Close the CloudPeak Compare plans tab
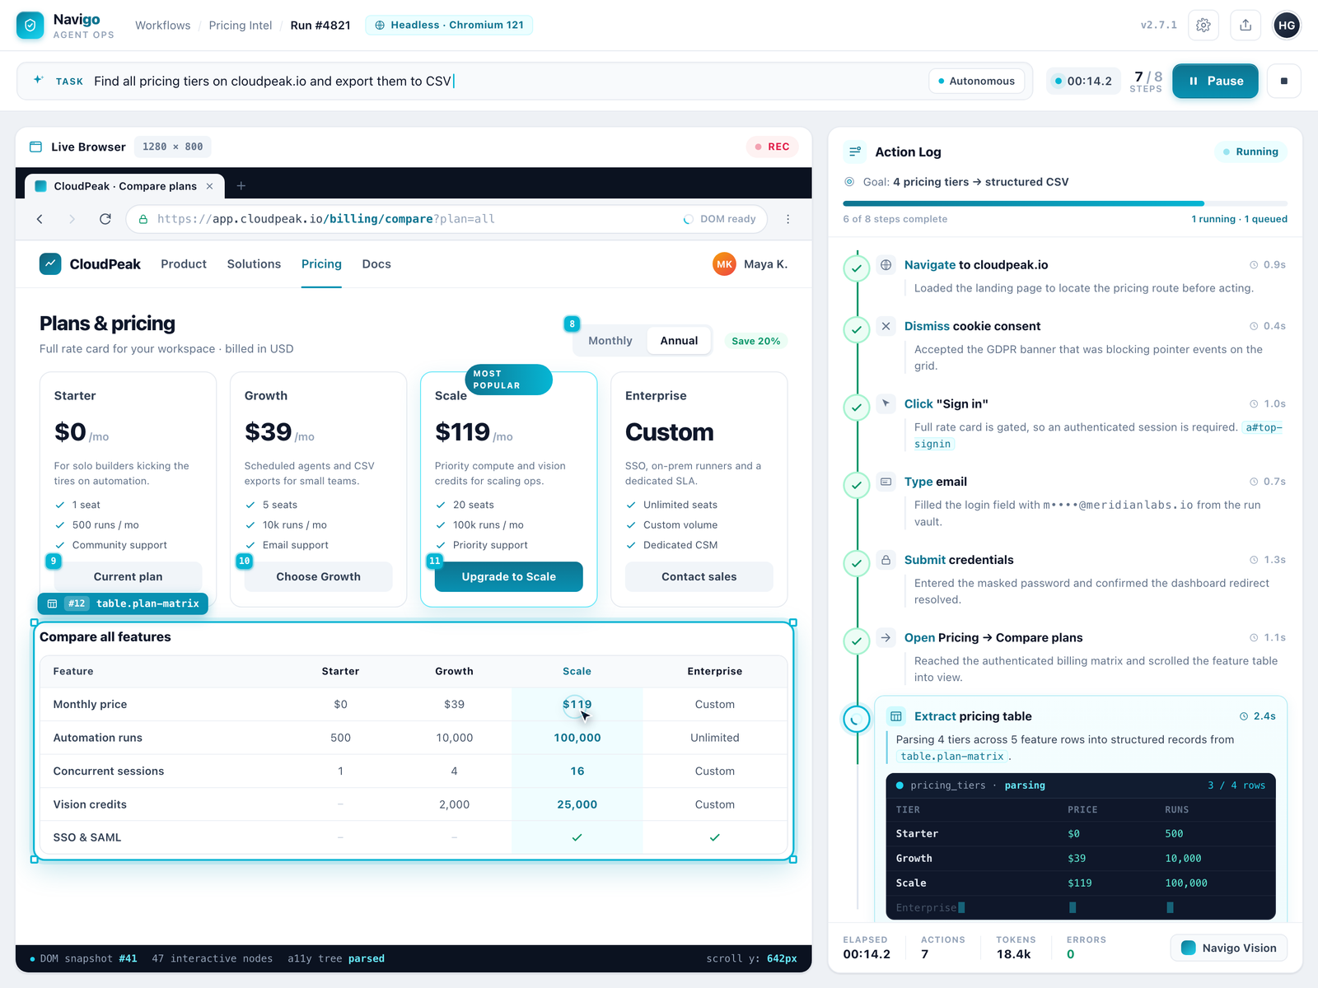Viewport: 1318px width, 988px height. (209, 186)
